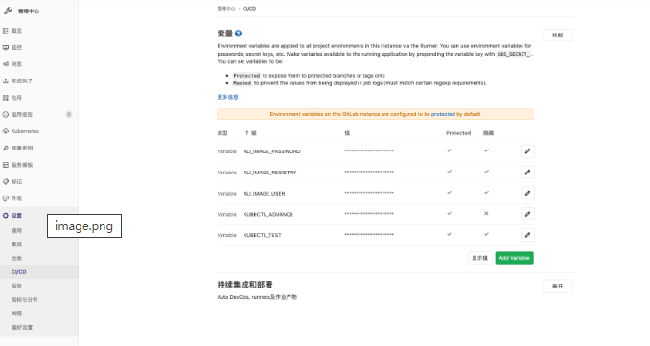Select the 偏好设置 settings submenu item
Viewport: 650px width, 346px height.
click(x=22, y=328)
